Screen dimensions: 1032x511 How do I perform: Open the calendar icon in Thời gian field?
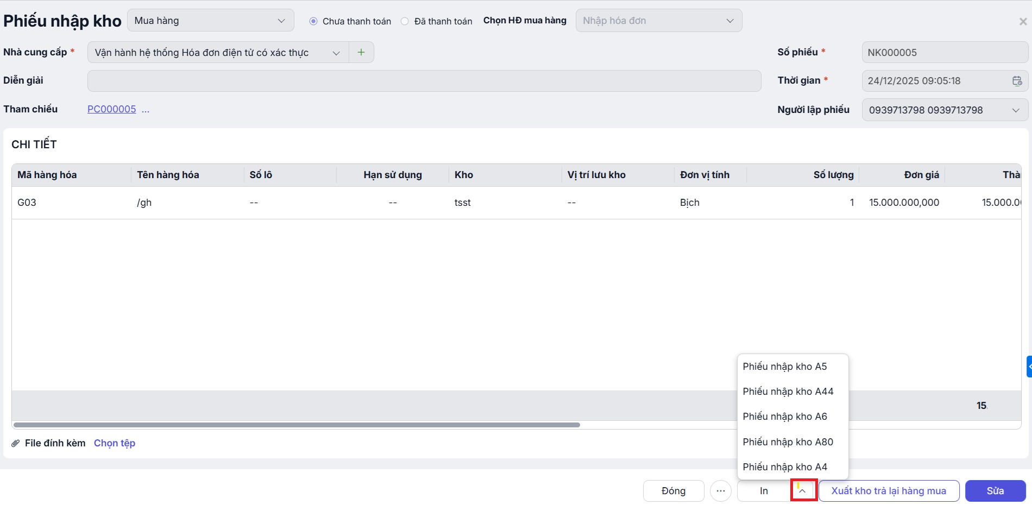1017,81
